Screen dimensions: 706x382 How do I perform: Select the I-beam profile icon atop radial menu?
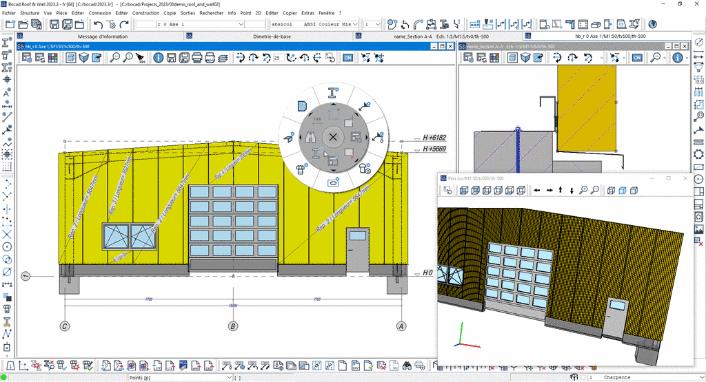(333, 93)
